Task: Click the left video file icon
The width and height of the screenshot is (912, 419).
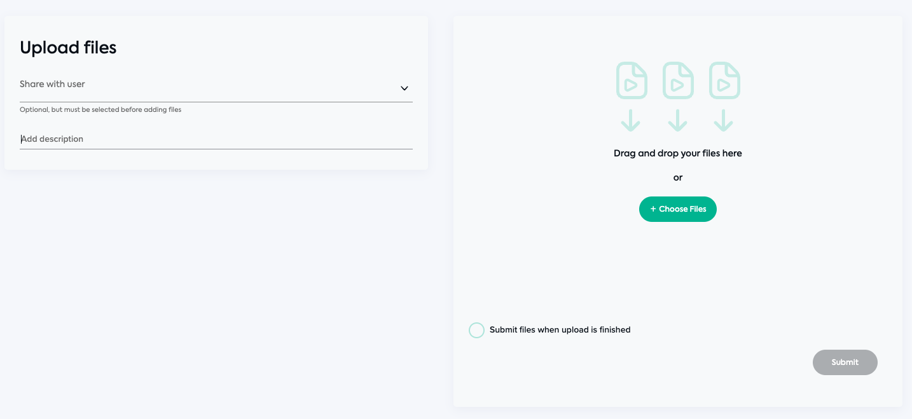Action: point(632,80)
